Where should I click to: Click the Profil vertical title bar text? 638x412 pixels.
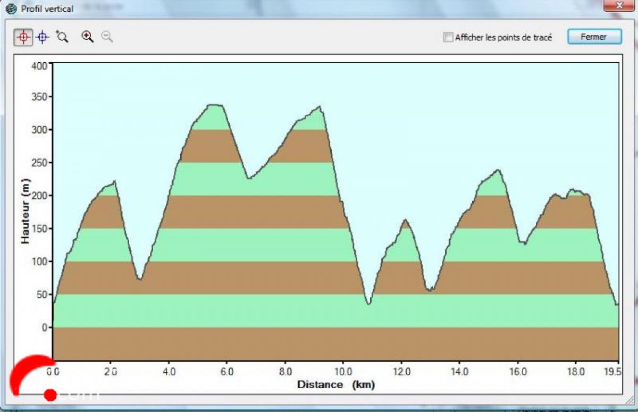[x=47, y=9]
